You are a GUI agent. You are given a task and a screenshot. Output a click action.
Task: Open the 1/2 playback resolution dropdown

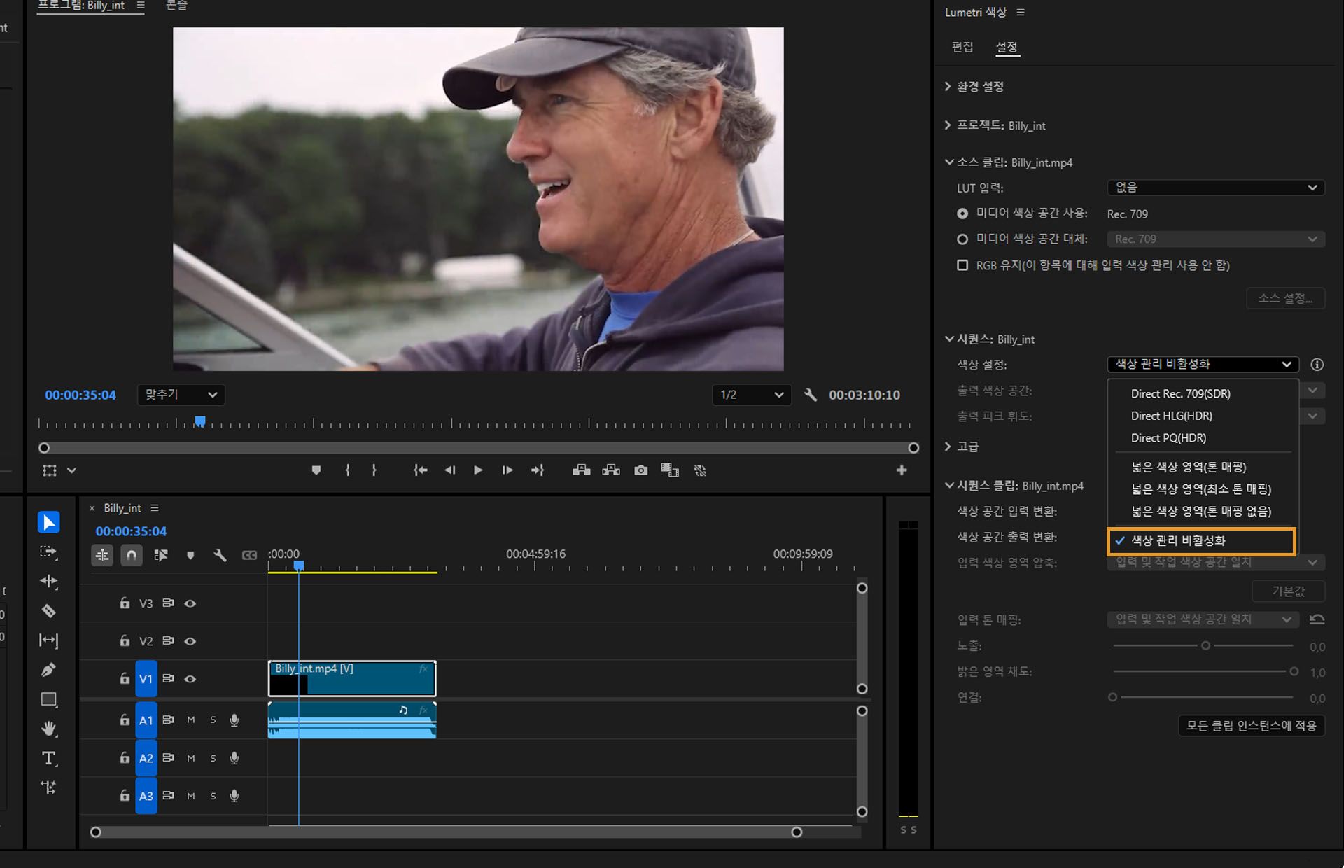pyautogui.click(x=751, y=395)
